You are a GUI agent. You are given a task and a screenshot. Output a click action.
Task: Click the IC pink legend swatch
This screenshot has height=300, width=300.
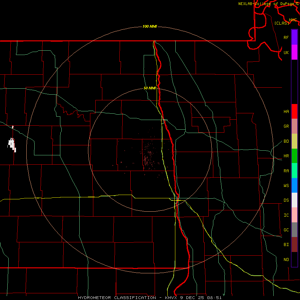294,215
